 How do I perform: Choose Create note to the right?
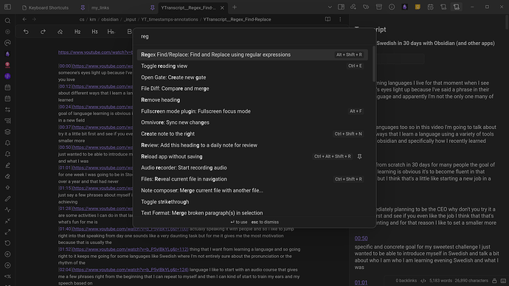tap(252, 133)
